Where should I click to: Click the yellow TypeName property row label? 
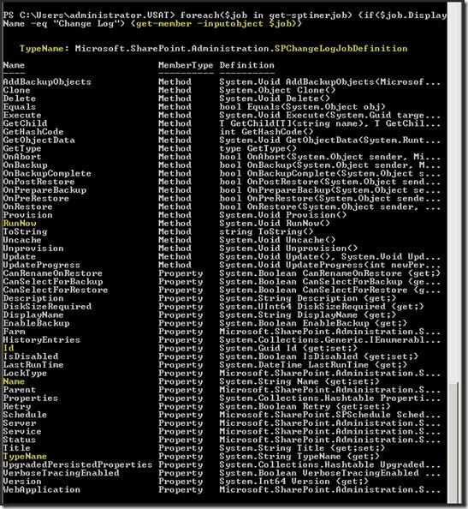(x=25, y=457)
